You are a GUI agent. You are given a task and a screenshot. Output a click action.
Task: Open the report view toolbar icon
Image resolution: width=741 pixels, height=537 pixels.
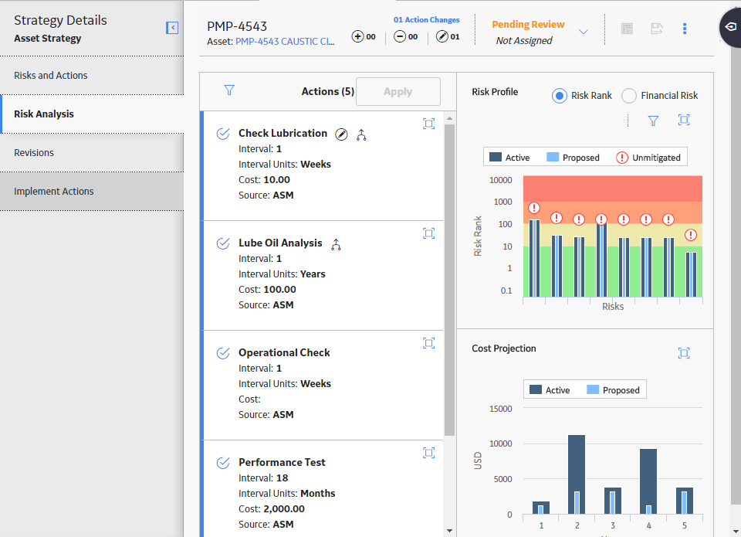coord(627,29)
